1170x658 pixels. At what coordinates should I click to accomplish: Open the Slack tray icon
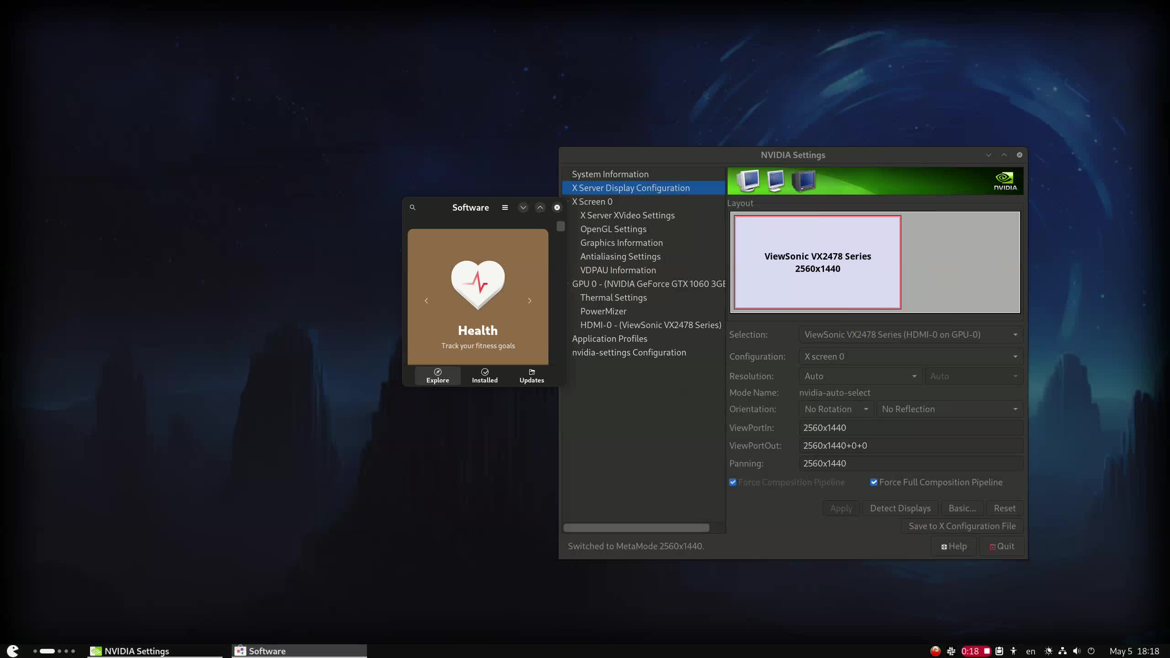point(951,651)
